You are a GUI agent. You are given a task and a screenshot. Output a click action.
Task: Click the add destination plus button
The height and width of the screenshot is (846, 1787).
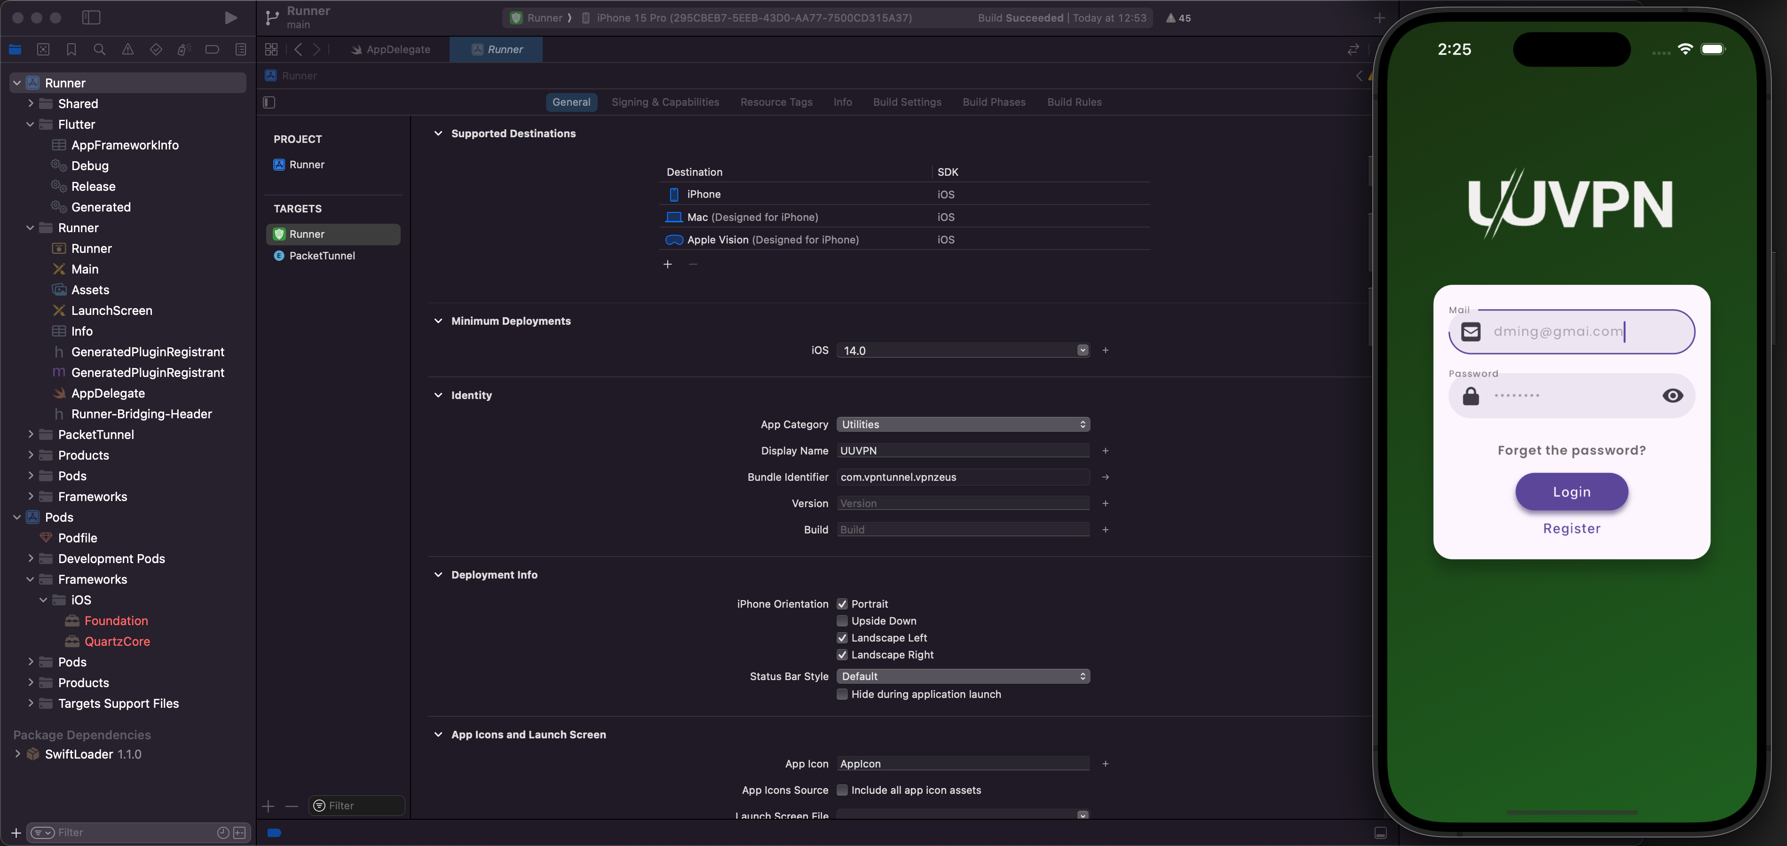tap(667, 264)
